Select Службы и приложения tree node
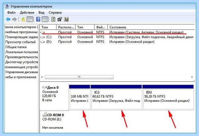Image resolution: width=199 pixels, height=136 pixels. coord(21,77)
